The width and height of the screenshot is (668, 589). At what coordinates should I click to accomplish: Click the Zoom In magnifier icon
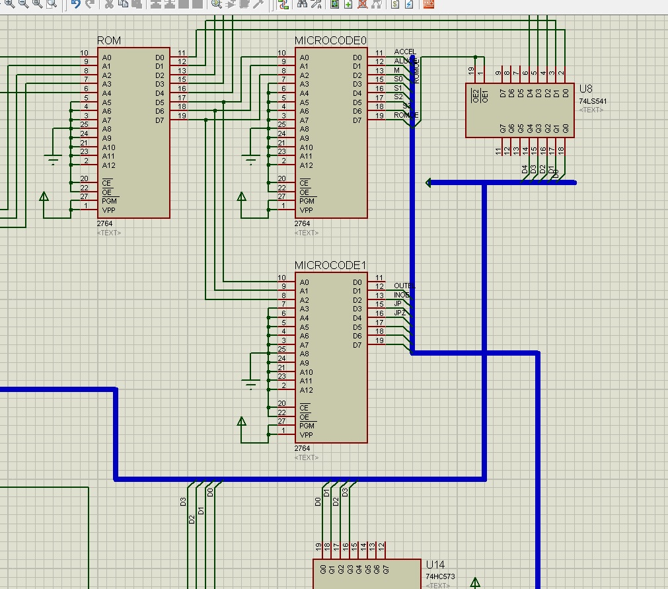tap(8, 5)
